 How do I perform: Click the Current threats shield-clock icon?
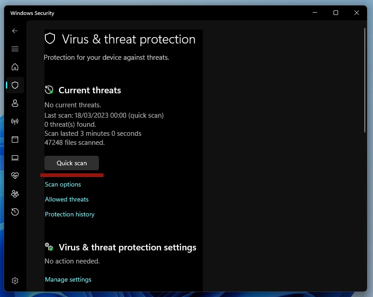tap(49, 90)
